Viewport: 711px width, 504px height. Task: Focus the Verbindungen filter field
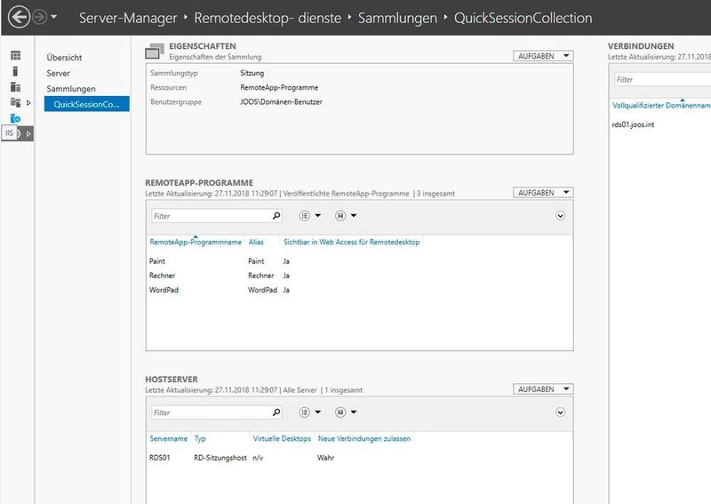pyautogui.click(x=662, y=79)
